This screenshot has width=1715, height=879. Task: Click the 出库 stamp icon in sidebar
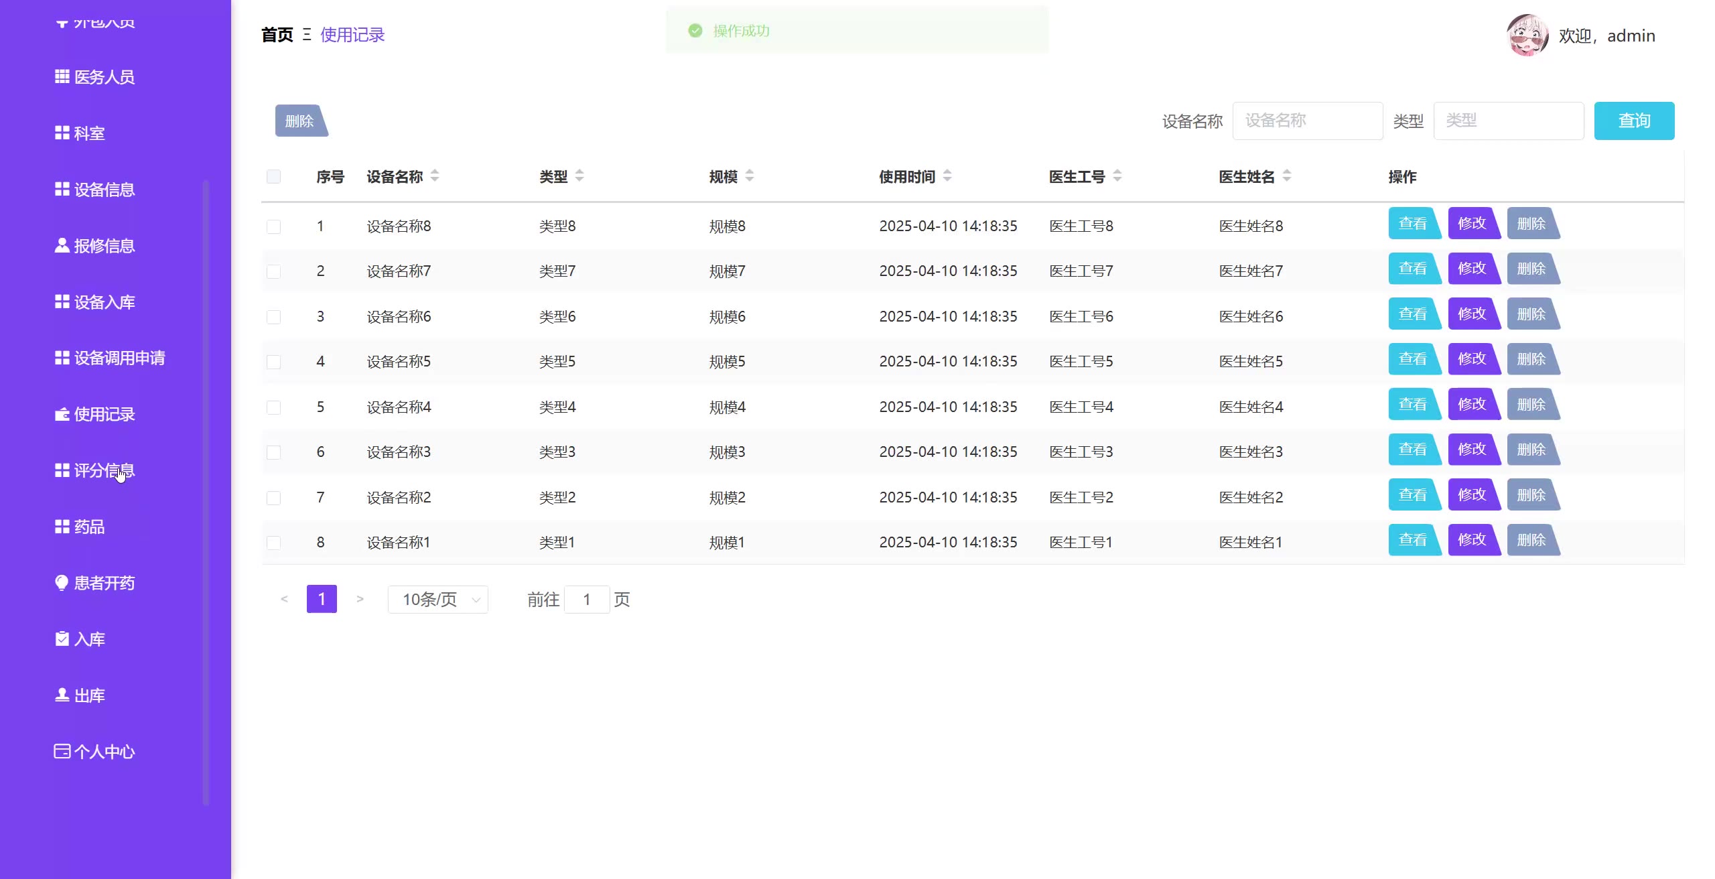point(62,695)
